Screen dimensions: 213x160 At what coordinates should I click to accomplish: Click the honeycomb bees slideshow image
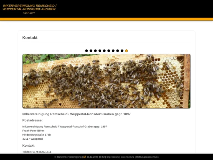(106, 81)
